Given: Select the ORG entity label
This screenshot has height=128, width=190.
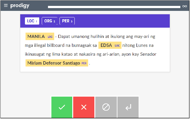Looking at the screenshot, I should (50, 21).
